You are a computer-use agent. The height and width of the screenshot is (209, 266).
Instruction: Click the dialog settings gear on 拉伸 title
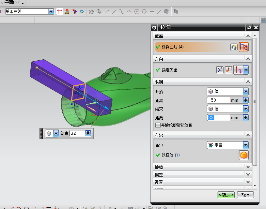point(154,27)
